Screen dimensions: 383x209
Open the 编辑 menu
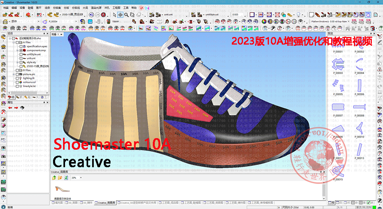tap(14, 8)
